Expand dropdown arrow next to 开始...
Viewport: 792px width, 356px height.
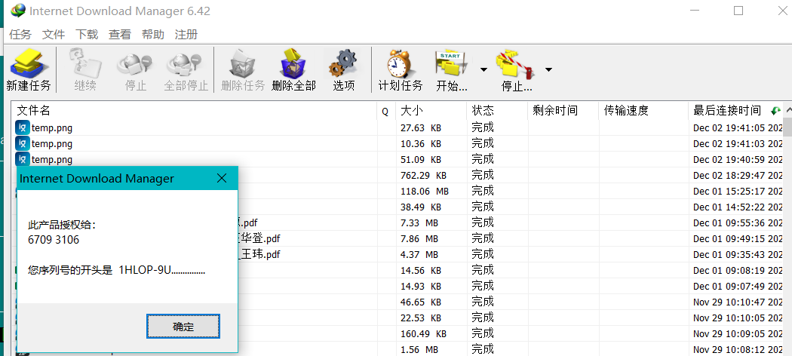tap(483, 69)
